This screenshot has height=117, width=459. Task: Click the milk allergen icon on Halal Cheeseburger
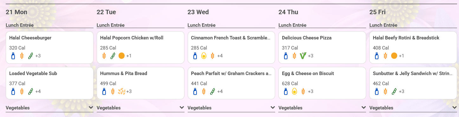(x=13, y=56)
